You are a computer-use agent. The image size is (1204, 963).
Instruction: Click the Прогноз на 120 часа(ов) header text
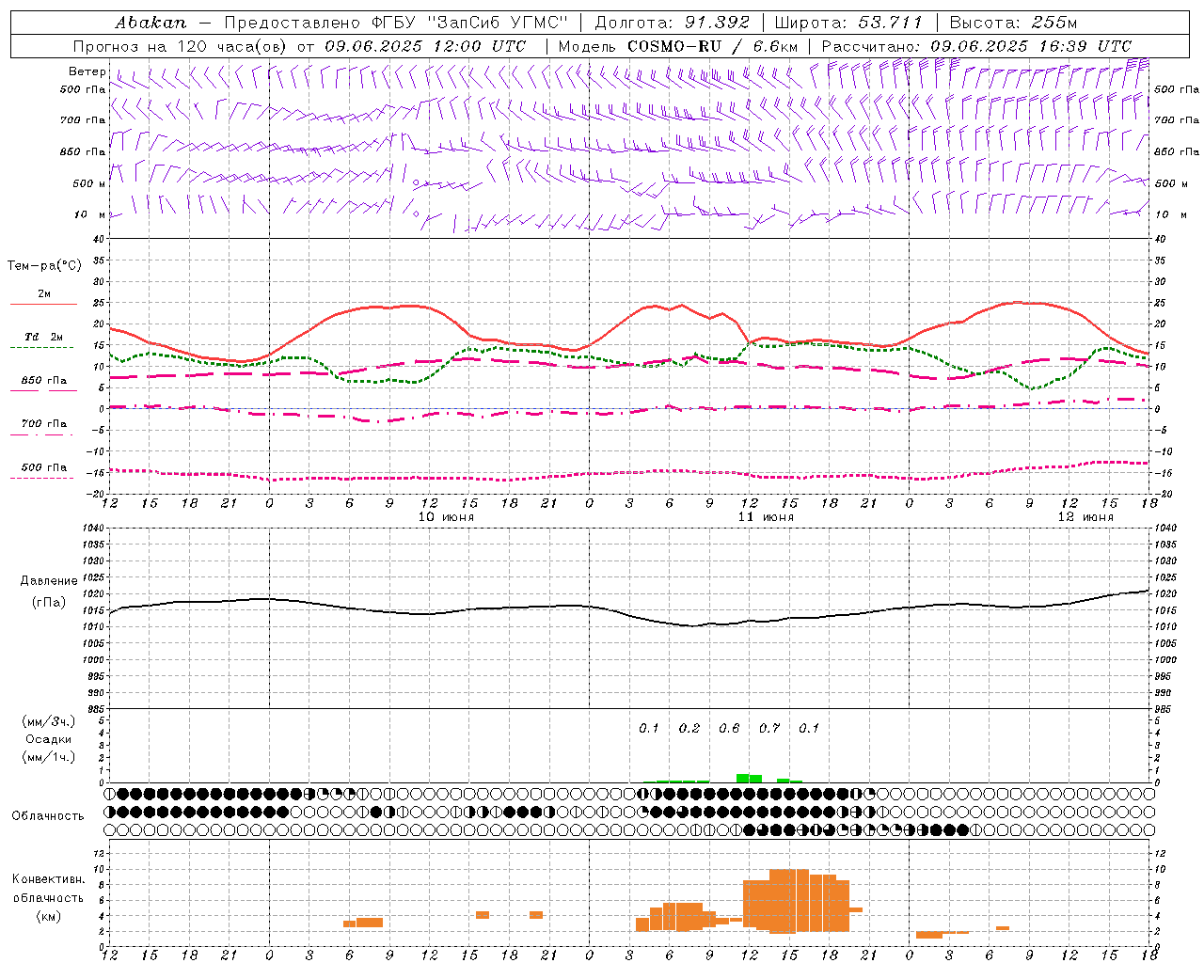(182, 46)
